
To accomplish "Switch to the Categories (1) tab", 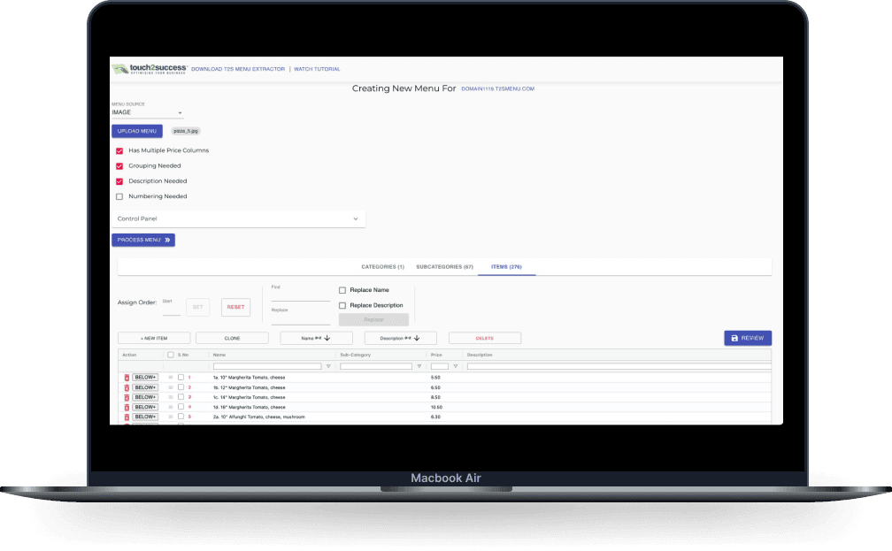I will click(382, 266).
